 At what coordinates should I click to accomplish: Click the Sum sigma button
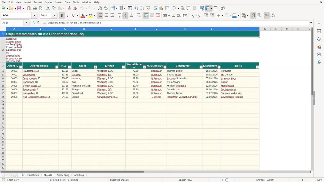(38, 23)
